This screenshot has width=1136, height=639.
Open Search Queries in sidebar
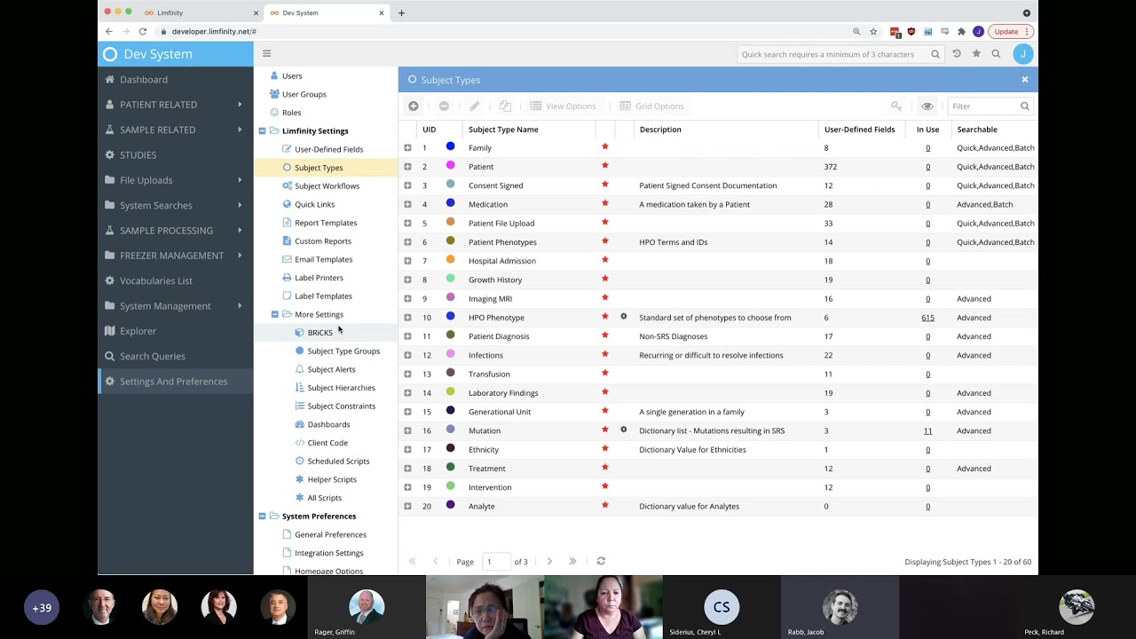175,356
